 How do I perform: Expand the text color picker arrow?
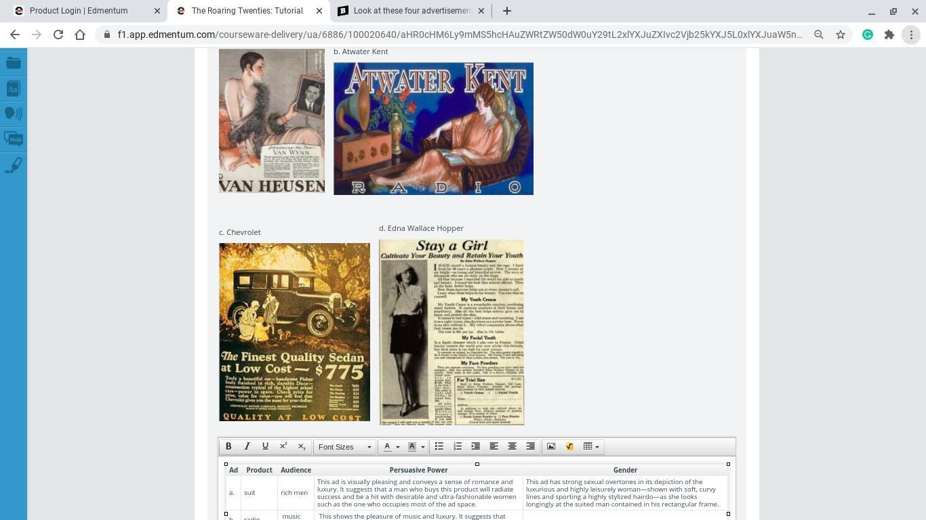398,447
